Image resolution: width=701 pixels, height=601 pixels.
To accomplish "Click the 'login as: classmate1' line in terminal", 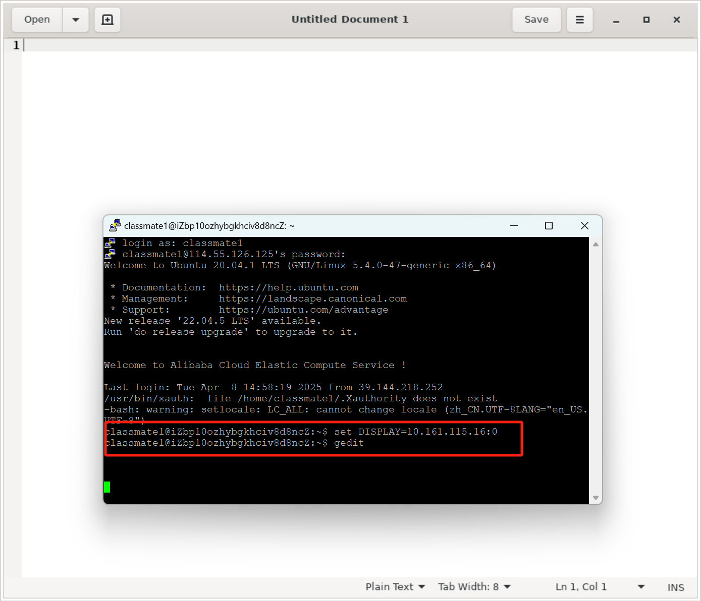I will (x=182, y=243).
